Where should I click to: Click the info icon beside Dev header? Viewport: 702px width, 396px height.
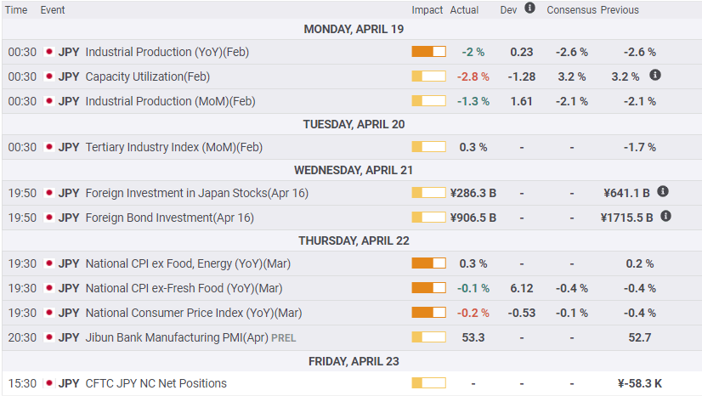530,8
